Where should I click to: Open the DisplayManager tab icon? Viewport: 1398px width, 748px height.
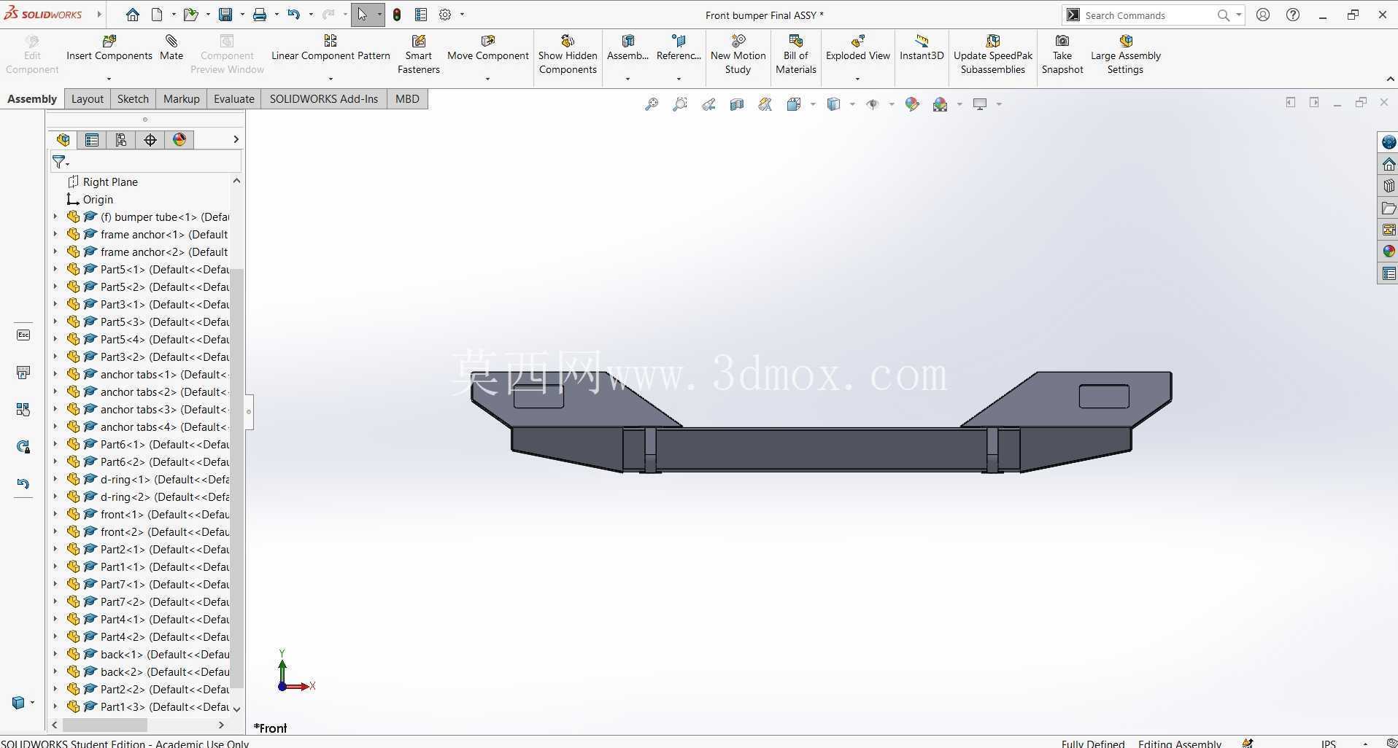179,139
